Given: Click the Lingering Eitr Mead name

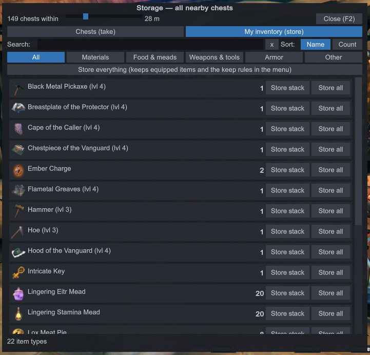Looking at the screenshot, I should (x=56, y=292).
